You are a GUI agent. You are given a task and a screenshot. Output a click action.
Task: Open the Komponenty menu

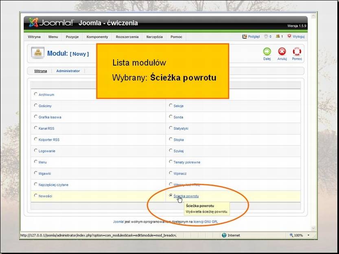pos(97,37)
